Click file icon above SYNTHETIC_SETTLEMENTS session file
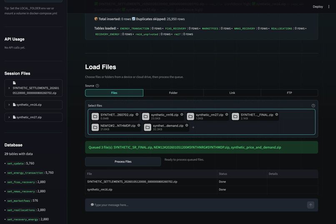The height and width of the screenshot is (224, 336). [x=14, y=83]
